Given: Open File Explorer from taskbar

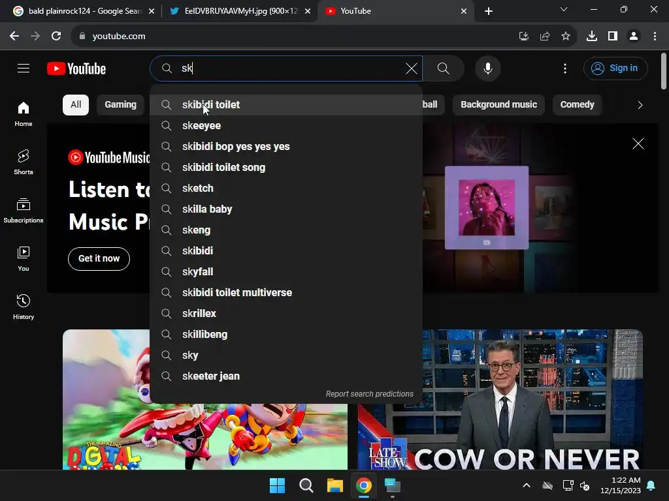Looking at the screenshot, I should (x=335, y=485).
